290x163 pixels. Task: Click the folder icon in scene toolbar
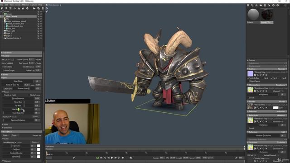[34, 8]
